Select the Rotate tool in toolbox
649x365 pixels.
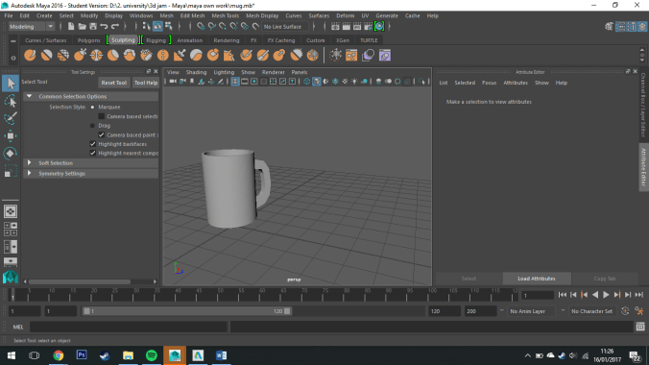(x=11, y=154)
